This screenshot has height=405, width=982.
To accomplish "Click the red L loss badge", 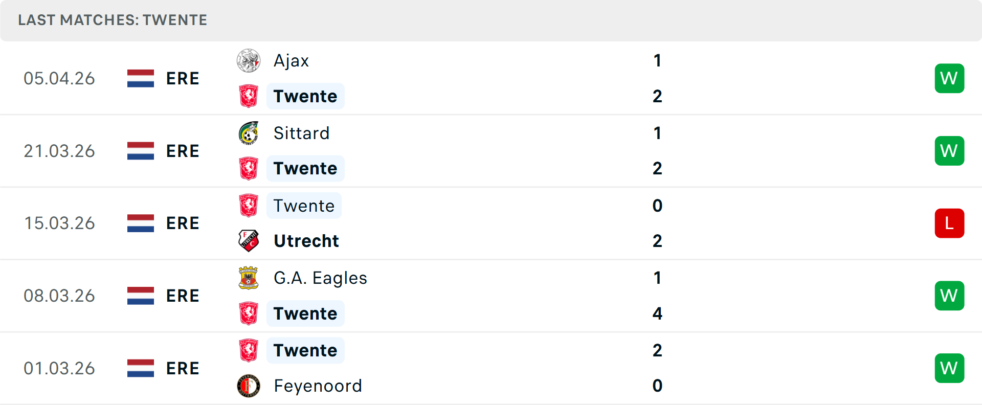I will (x=949, y=223).
